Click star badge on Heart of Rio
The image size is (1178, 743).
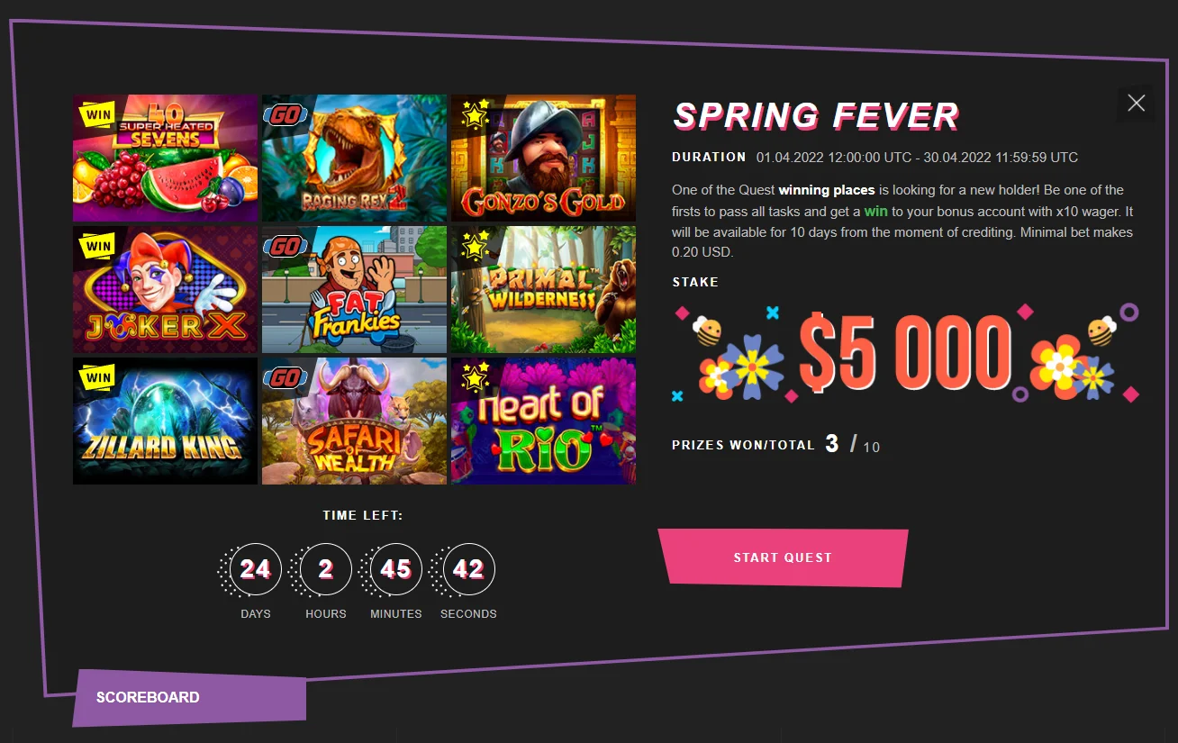(x=475, y=377)
